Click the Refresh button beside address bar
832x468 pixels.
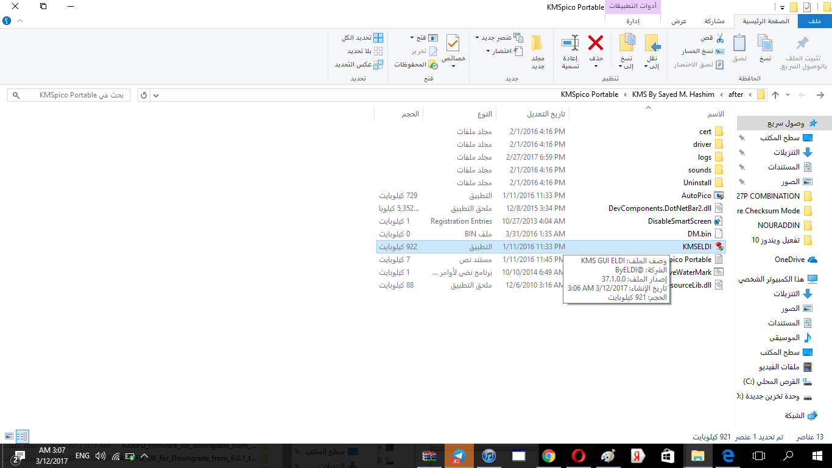[144, 95]
